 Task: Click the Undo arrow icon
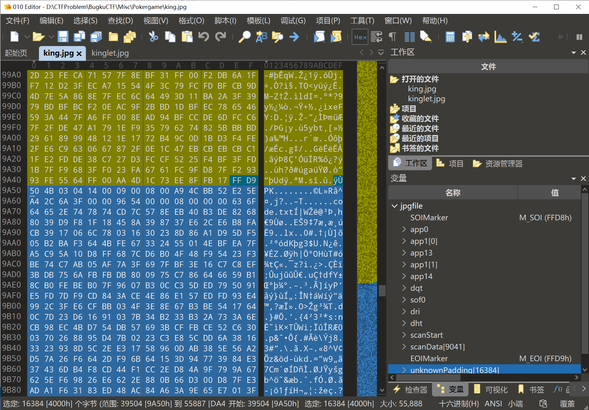203,37
